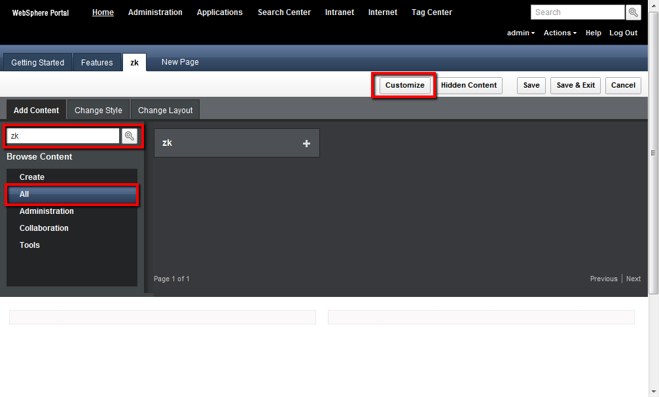Click the Customize button
Image resolution: width=659 pixels, height=397 pixels.
[404, 85]
